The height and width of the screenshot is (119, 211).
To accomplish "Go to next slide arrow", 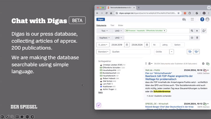I will coord(32,117).
